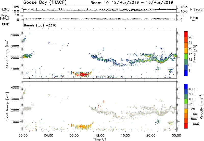Click the 'Nave' legend label
The image size is (204, 141).
[194, 18]
